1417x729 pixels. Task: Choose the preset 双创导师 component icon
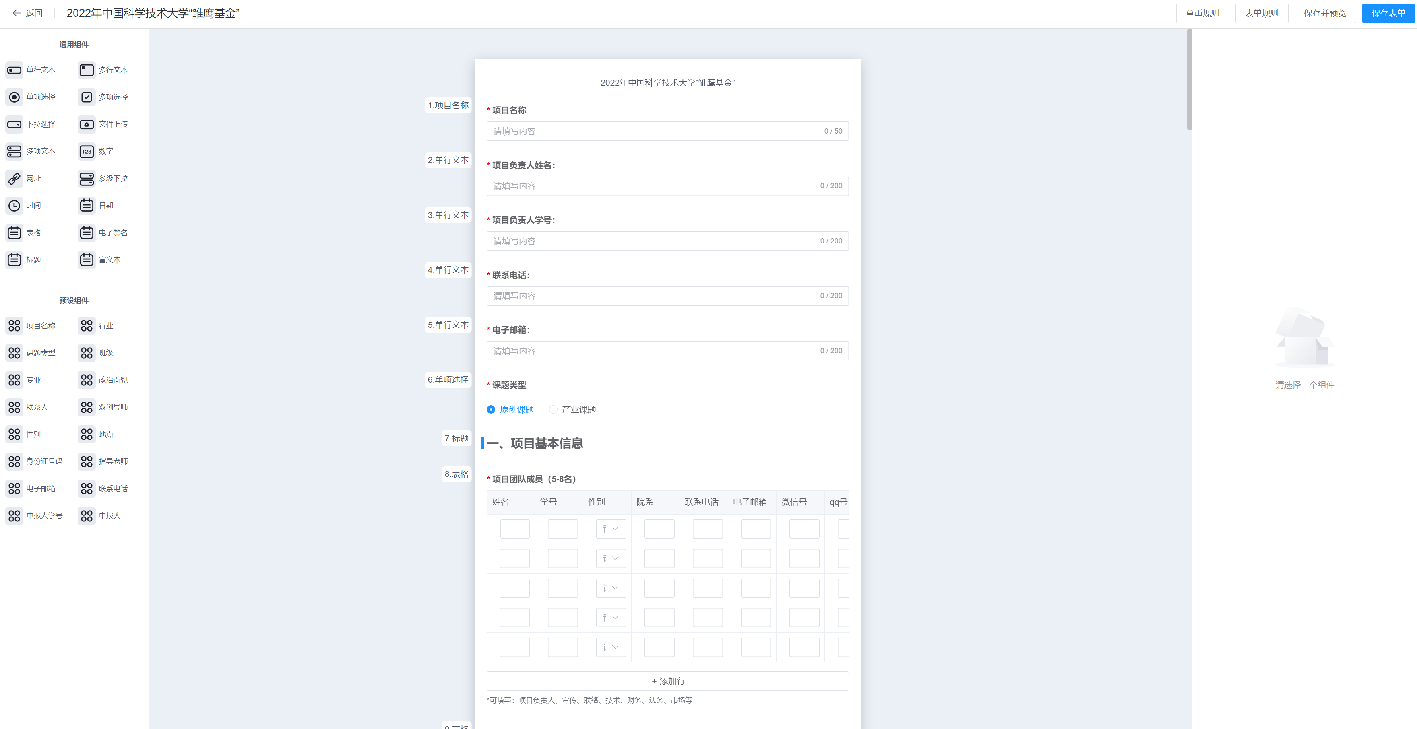pos(87,408)
